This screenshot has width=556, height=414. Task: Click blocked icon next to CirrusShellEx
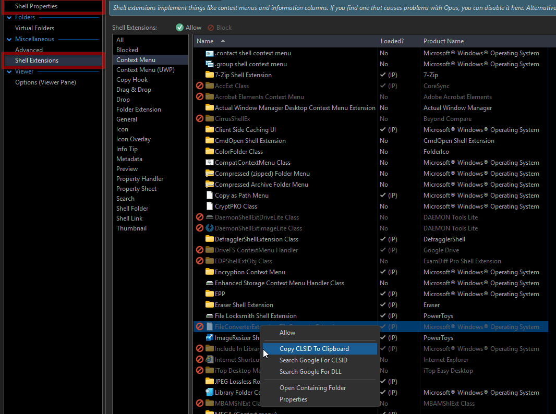pos(199,119)
